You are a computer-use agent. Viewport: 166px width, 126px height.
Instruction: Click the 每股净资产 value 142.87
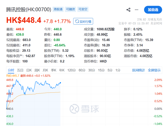pos(30,56)
